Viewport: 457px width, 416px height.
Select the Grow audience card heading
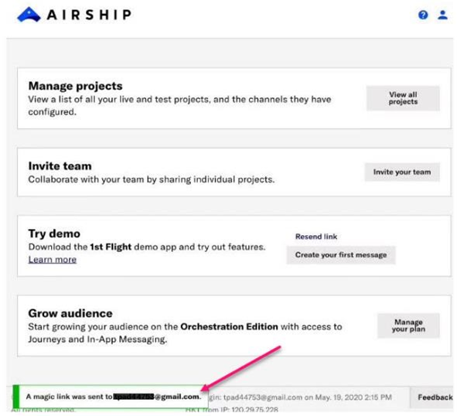pos(70,313)
